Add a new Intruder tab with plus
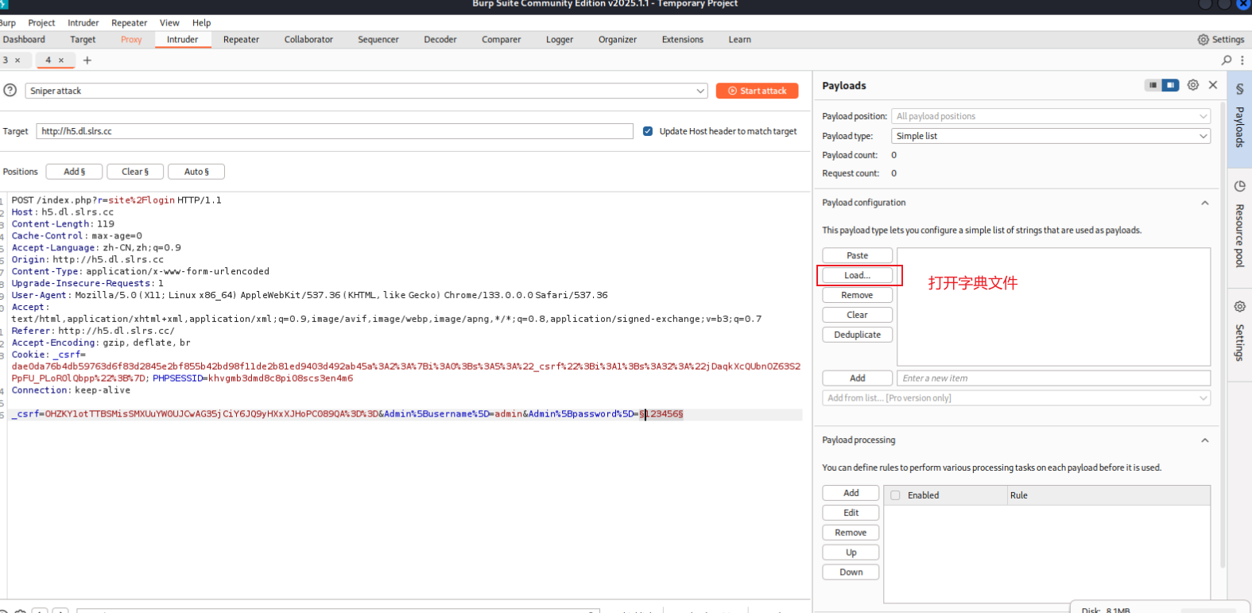The width and height of the screenshot is (1252, 613). 87,60
